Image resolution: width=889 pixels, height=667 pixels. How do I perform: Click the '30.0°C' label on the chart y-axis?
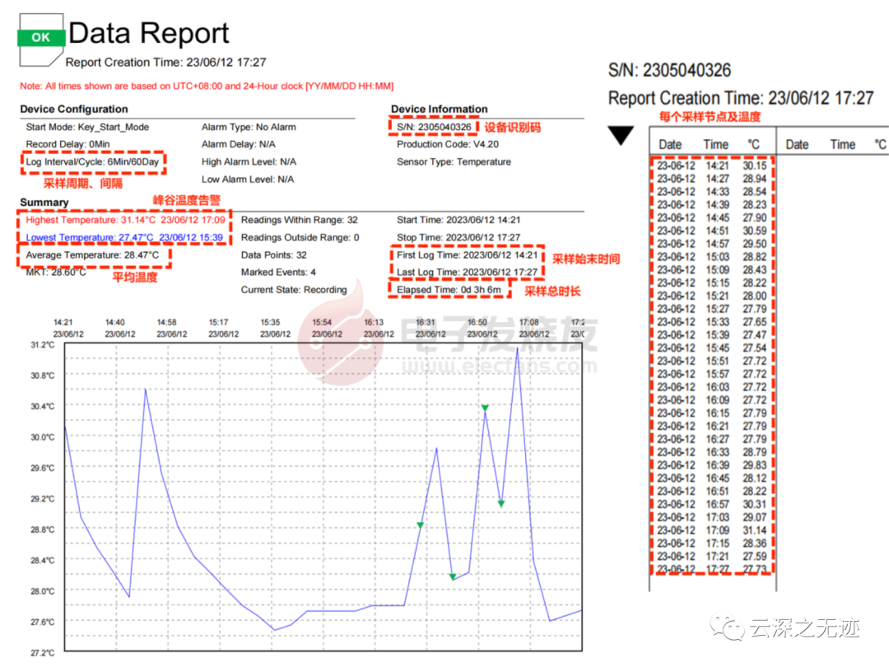click(43, 437)
